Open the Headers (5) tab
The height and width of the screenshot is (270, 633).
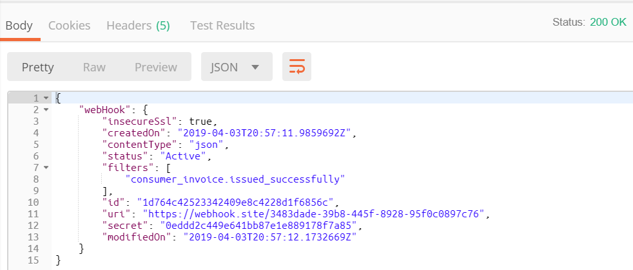[x=138, y=26]
